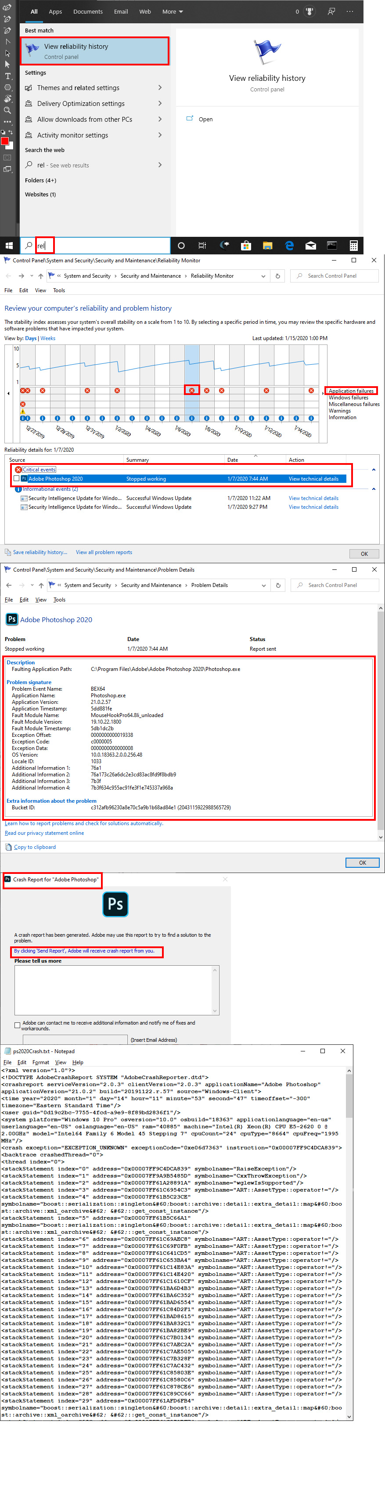
Task: Expand Themes and related settings arrow
Action: click(x=160, y=88)
